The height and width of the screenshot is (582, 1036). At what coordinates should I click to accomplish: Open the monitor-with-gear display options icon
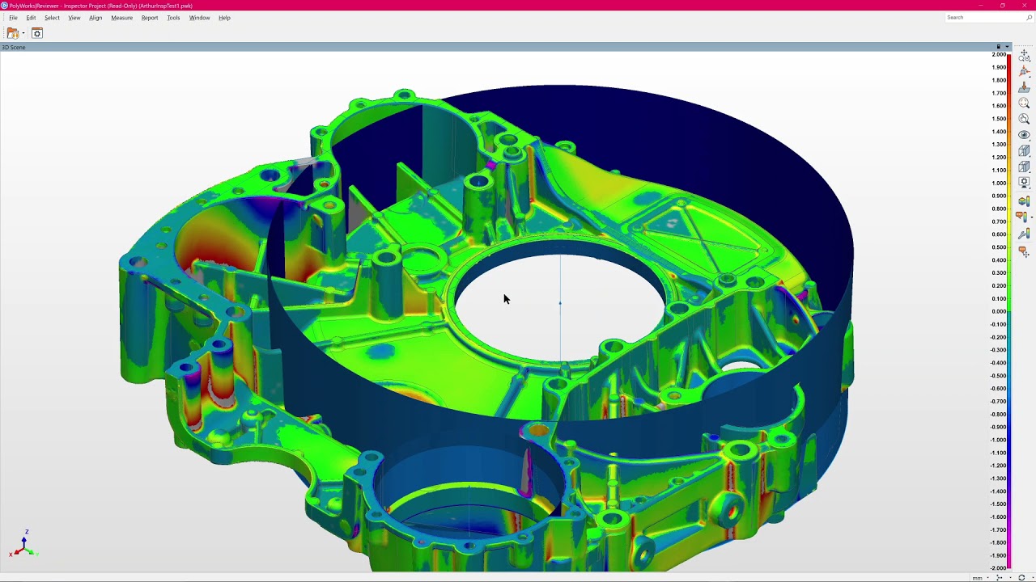1024,182
